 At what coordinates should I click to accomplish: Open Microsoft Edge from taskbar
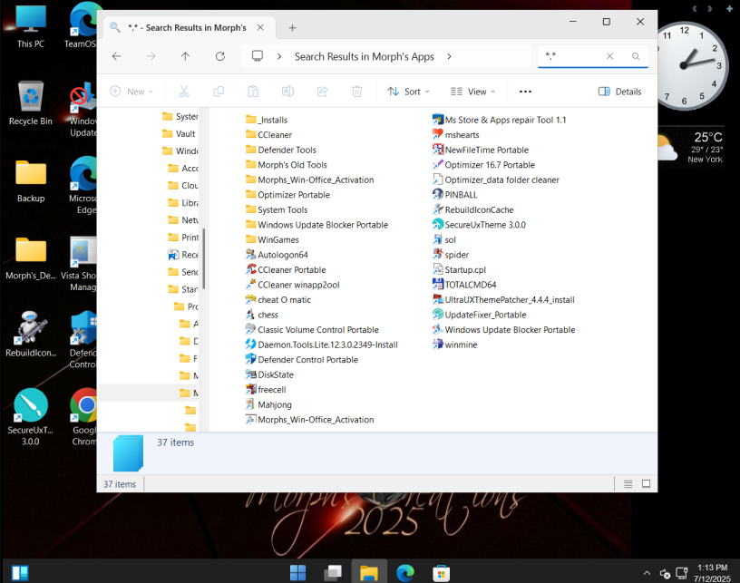[405, 573]
